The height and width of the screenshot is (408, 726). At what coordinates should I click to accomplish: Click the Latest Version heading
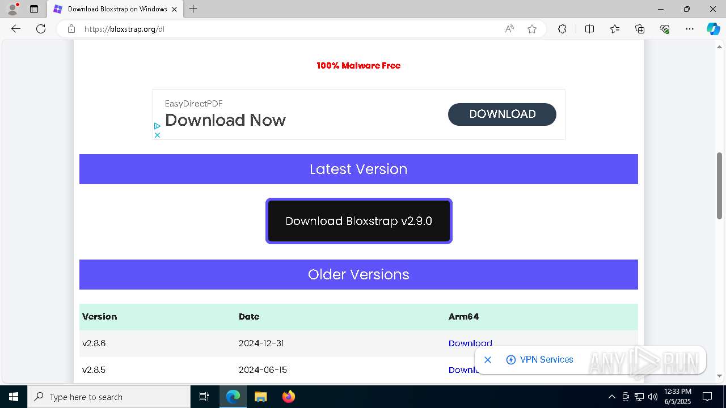coord(358,169)
